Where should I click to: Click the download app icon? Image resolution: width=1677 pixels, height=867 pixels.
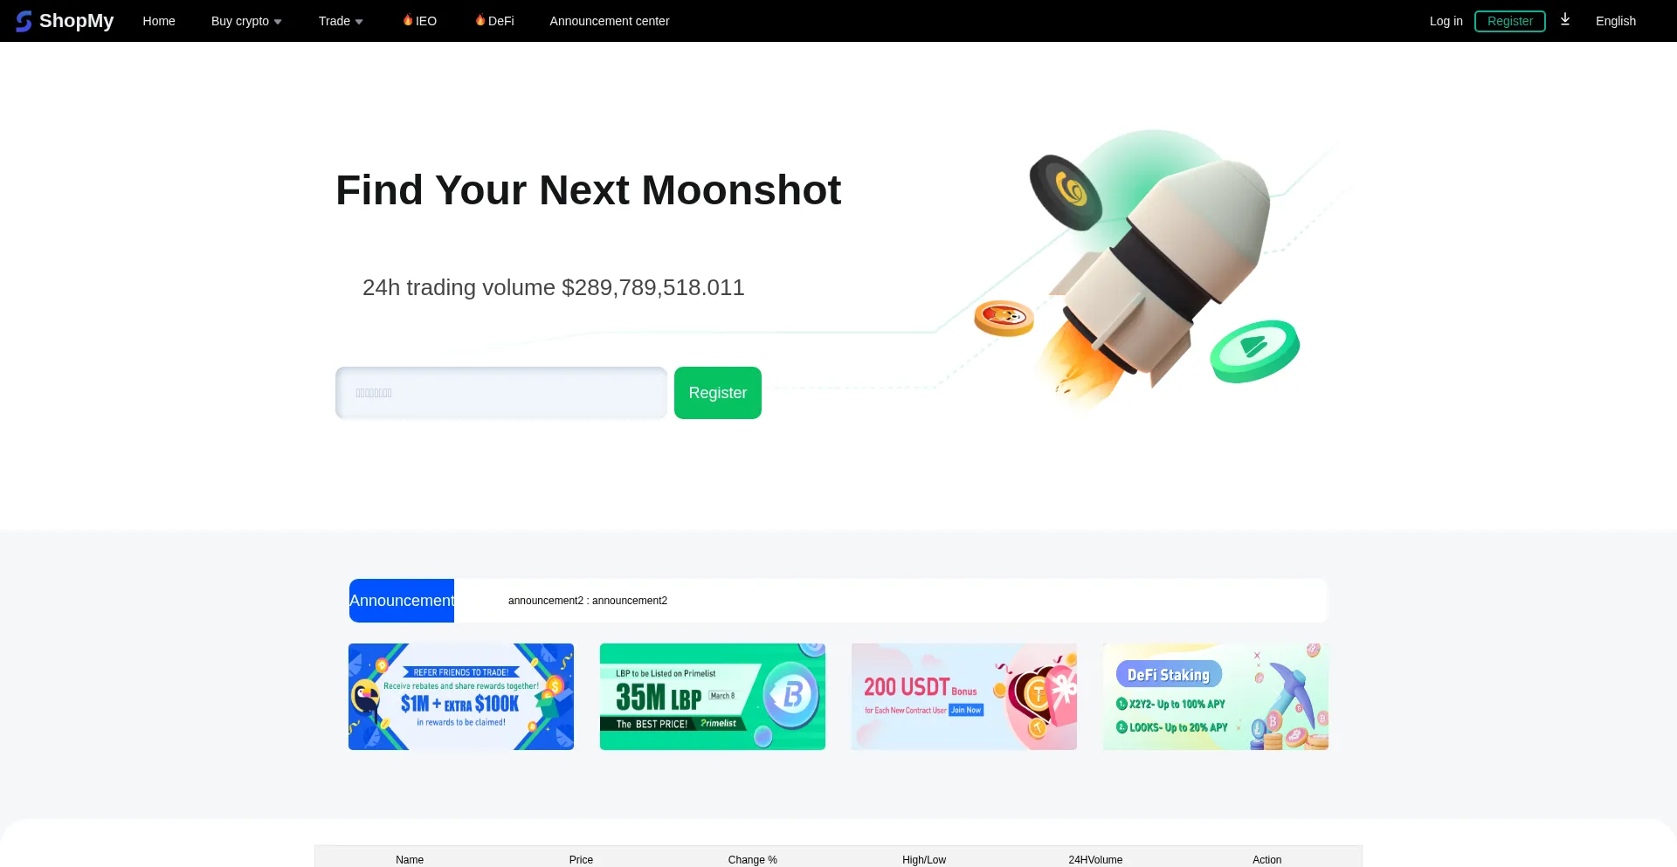click(1565, 19)
